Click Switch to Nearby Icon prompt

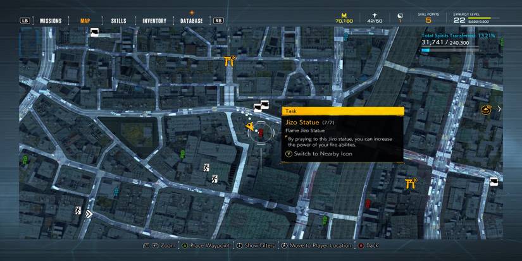pyautogui.click(x=319, y=154)
